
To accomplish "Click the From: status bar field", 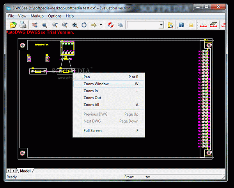I will [129, 177].
